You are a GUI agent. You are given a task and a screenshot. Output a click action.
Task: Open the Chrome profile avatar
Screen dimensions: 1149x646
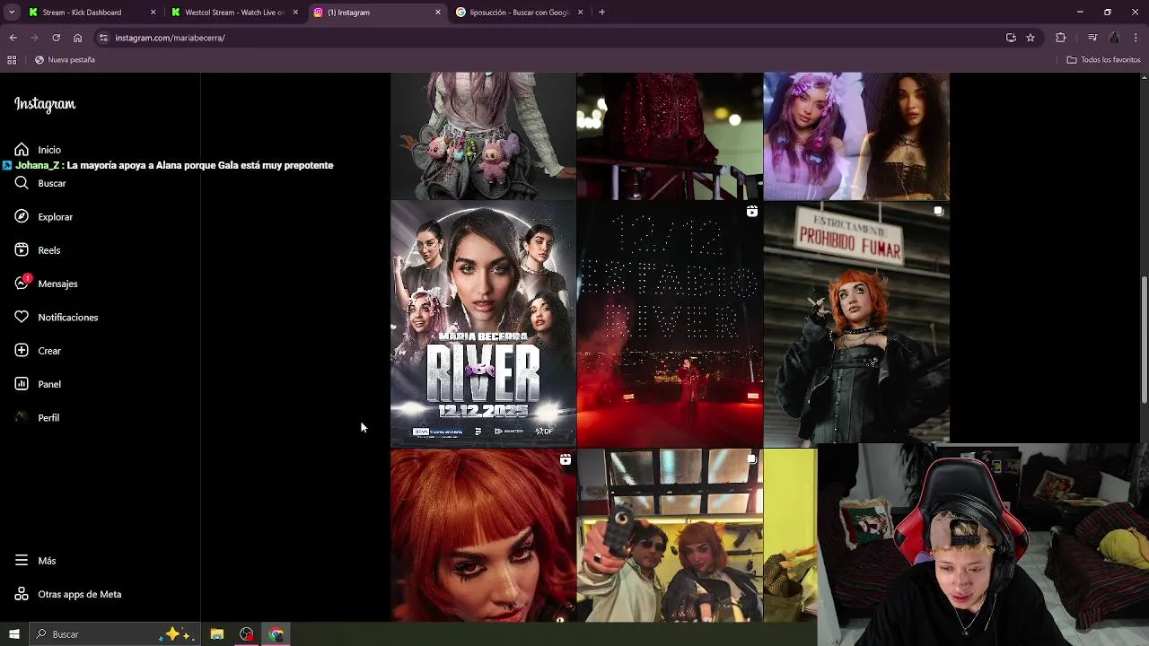1114,38
